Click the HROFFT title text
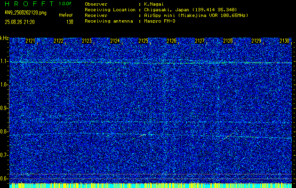Image resolution: width=296 pixels, height=188 pixels. point(29,4)
